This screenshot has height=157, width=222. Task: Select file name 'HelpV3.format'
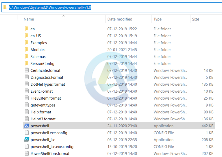pos(43,119)
